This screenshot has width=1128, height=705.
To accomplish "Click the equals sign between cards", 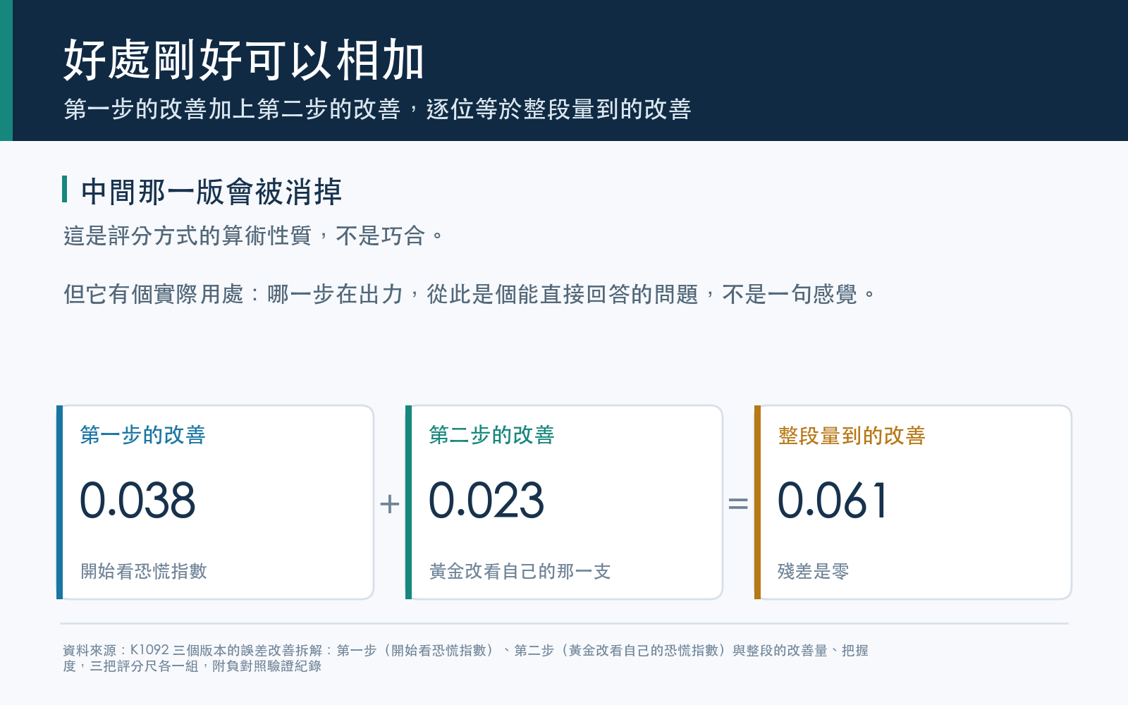I will pyautogui.click(x=738, y=503).
